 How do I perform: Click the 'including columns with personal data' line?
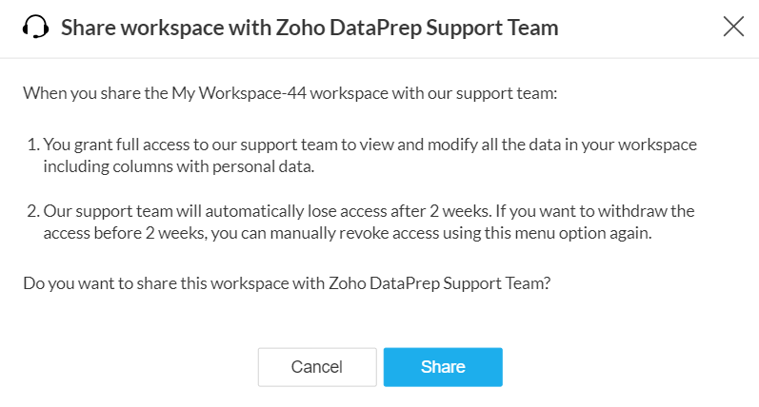(x=181, y=166)
